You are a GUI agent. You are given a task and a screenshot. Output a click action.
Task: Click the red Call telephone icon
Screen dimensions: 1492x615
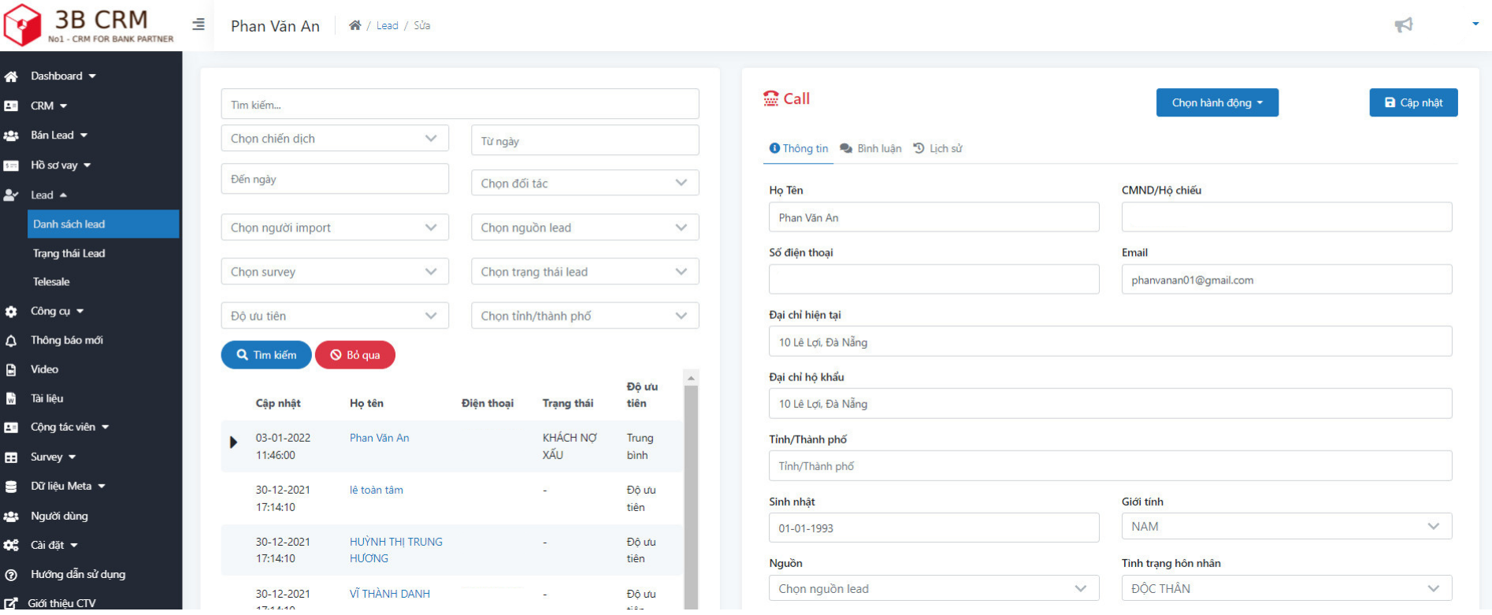coord(770,98)
